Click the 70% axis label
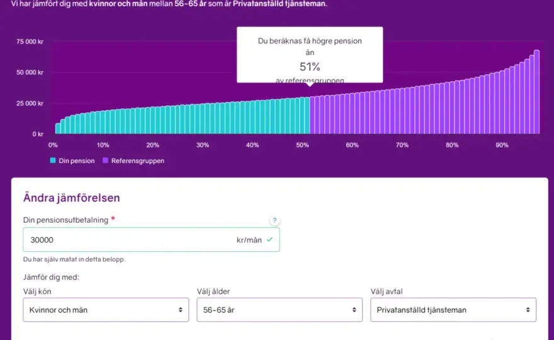 click(x=402, y=145)
